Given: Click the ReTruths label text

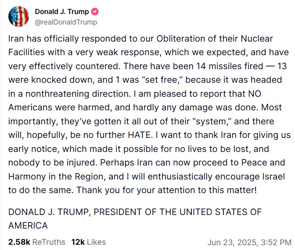Looking at the screenshot, I should [x=48, y=242].
